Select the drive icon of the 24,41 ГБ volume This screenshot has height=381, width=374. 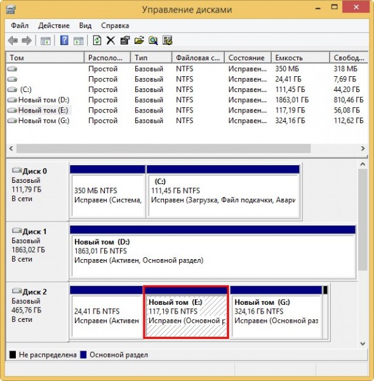(x=12, y=79)
